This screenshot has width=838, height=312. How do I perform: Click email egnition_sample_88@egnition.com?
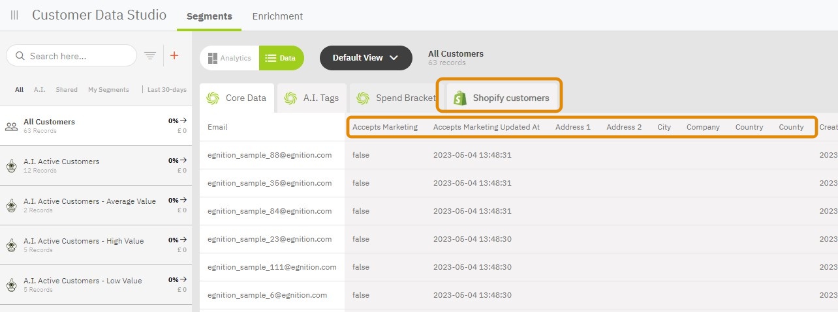270,155
